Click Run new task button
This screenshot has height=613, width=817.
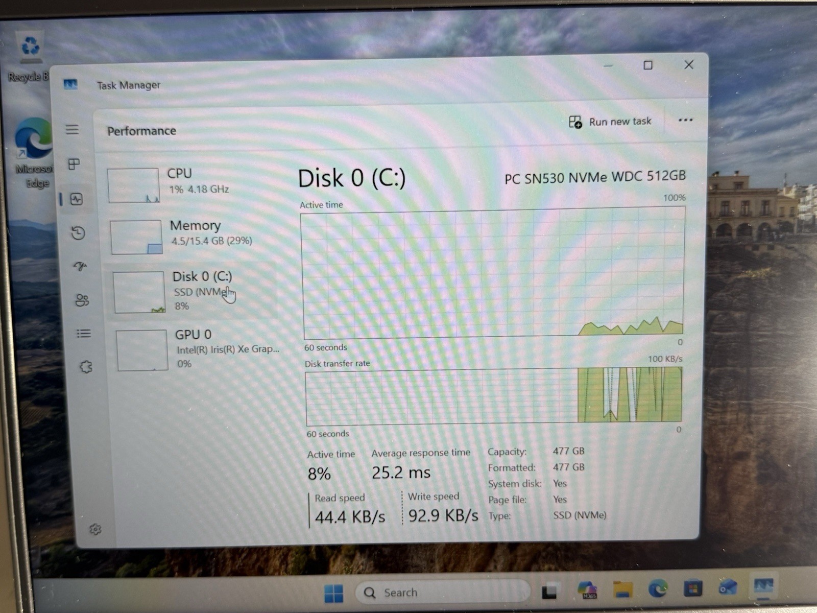(610, 122)
